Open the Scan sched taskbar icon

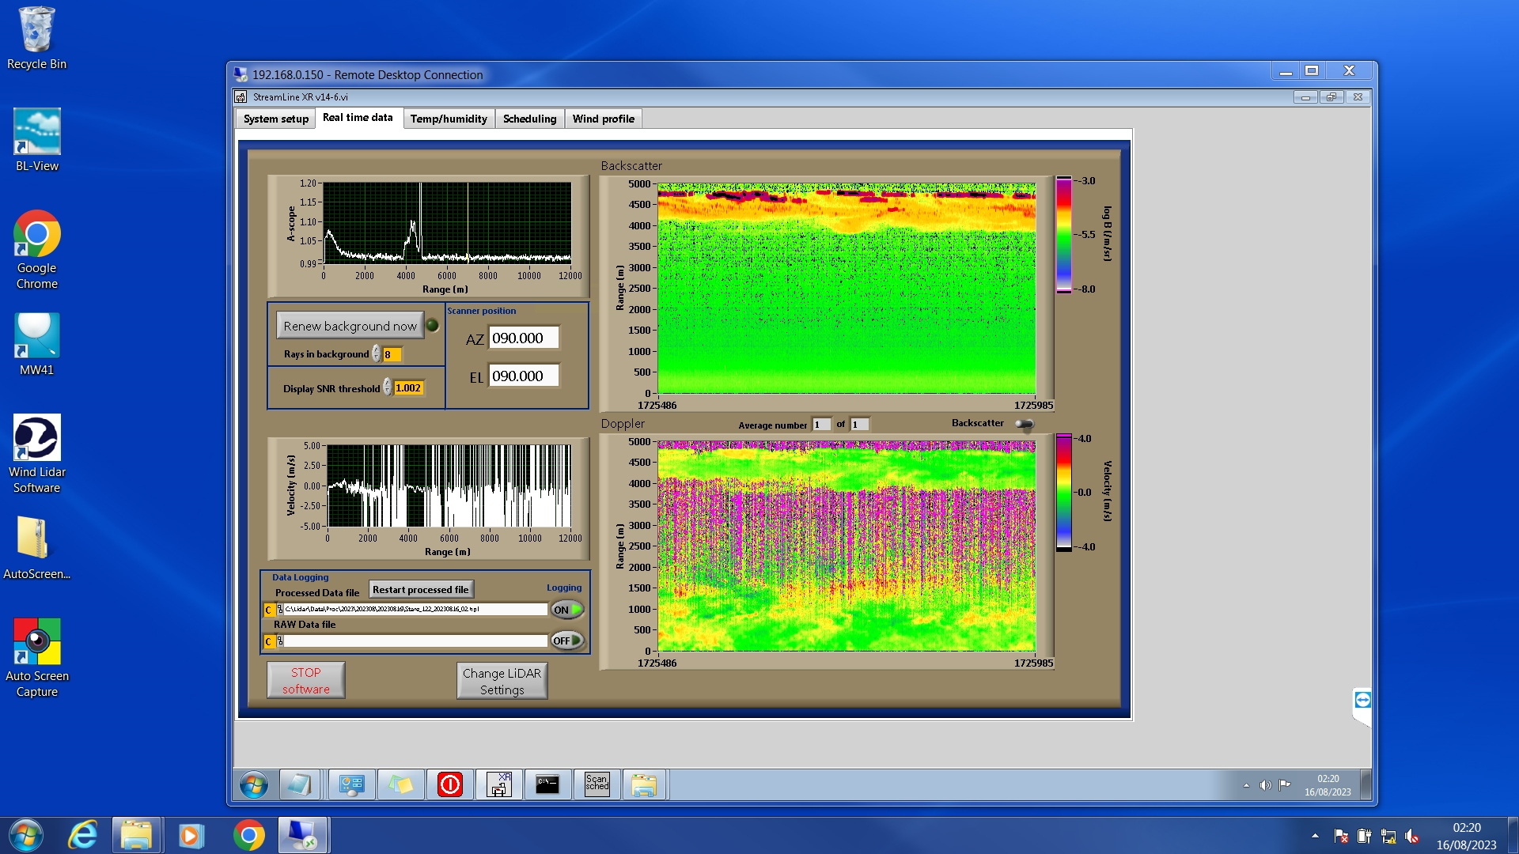coord(597,784)
